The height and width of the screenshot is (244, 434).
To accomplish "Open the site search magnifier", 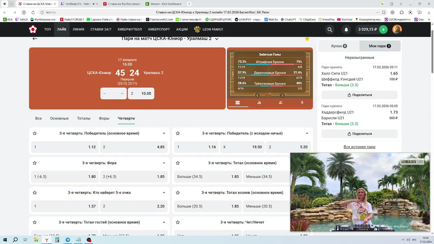I will (x=330, y=29).
